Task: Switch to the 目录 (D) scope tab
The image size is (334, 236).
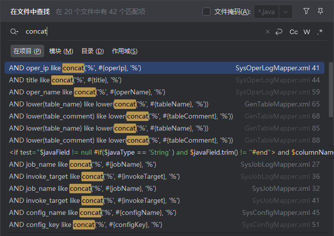Action: coord(92,51)
